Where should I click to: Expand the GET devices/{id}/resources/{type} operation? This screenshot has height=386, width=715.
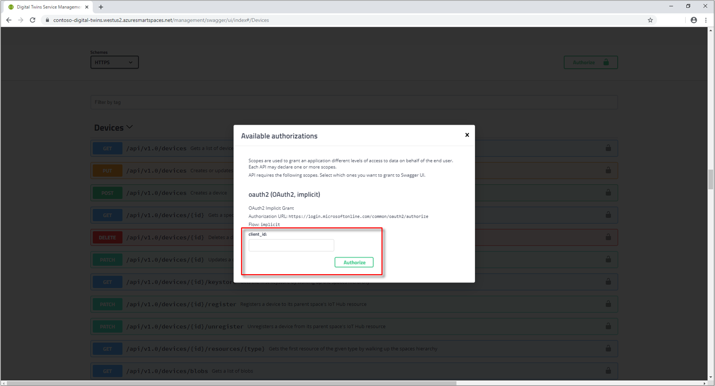[x=354, y=349]
